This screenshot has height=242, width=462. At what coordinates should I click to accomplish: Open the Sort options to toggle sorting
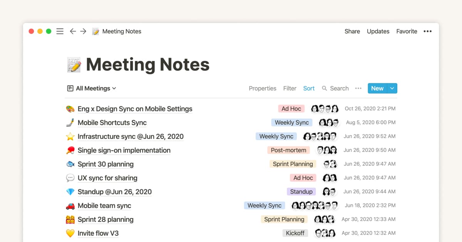click(309, 88)
